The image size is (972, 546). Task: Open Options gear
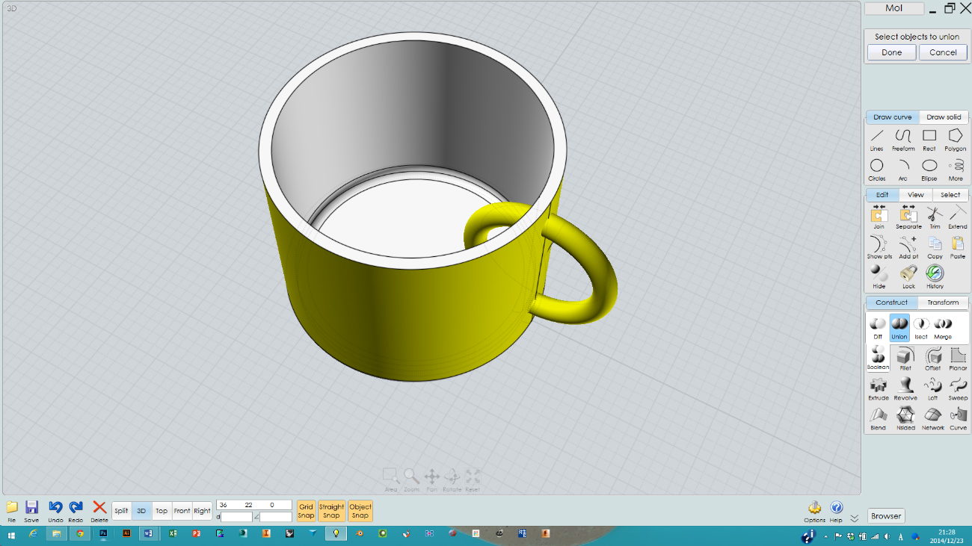click(x=814, y=511)
